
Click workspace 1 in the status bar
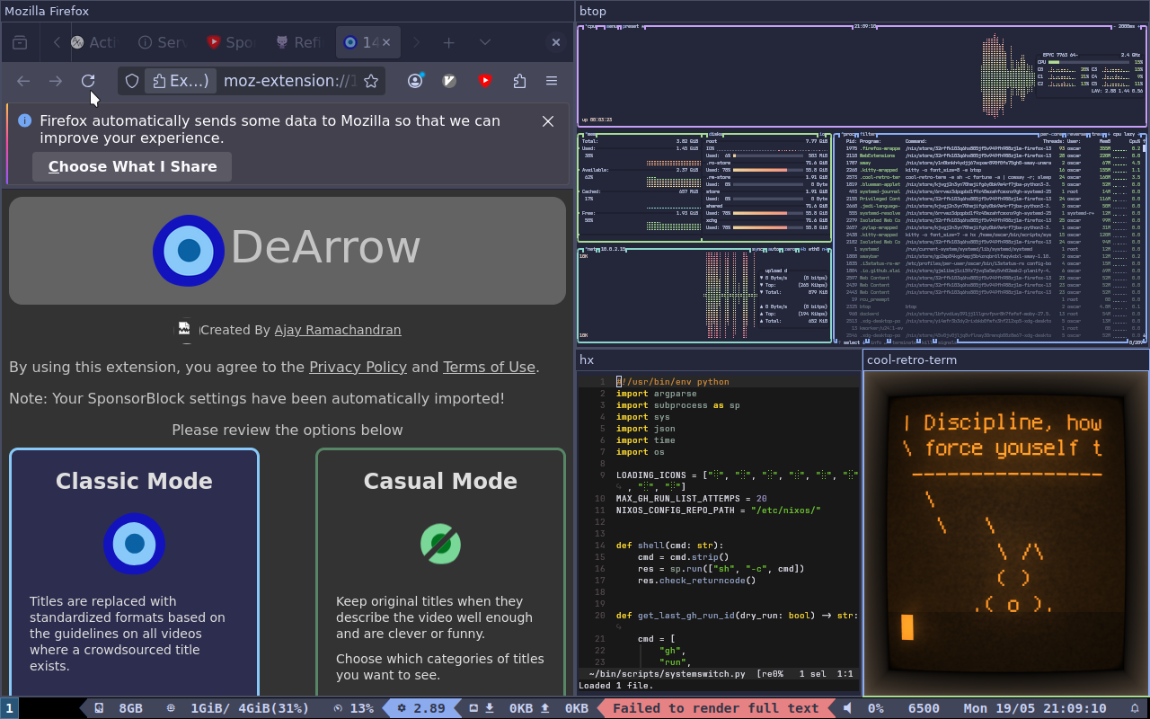tap(9, 708)
